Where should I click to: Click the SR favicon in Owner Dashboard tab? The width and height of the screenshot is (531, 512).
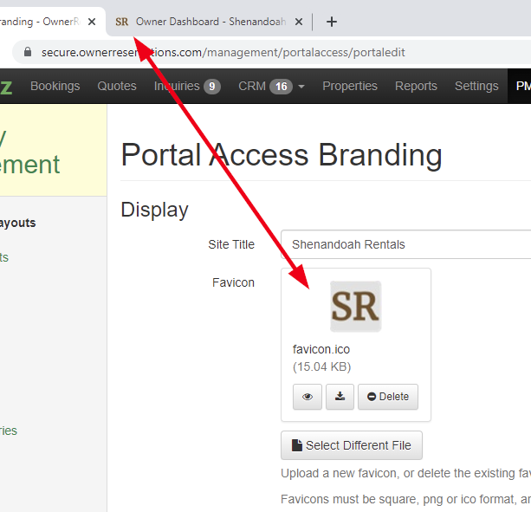(122, 22)
